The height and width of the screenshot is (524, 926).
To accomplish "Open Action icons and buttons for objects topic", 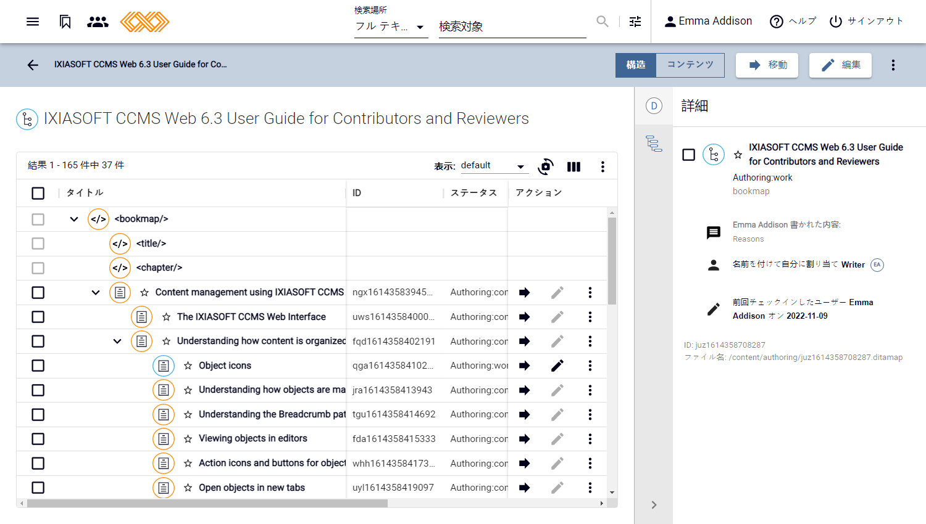I will [x=272, y=463].
